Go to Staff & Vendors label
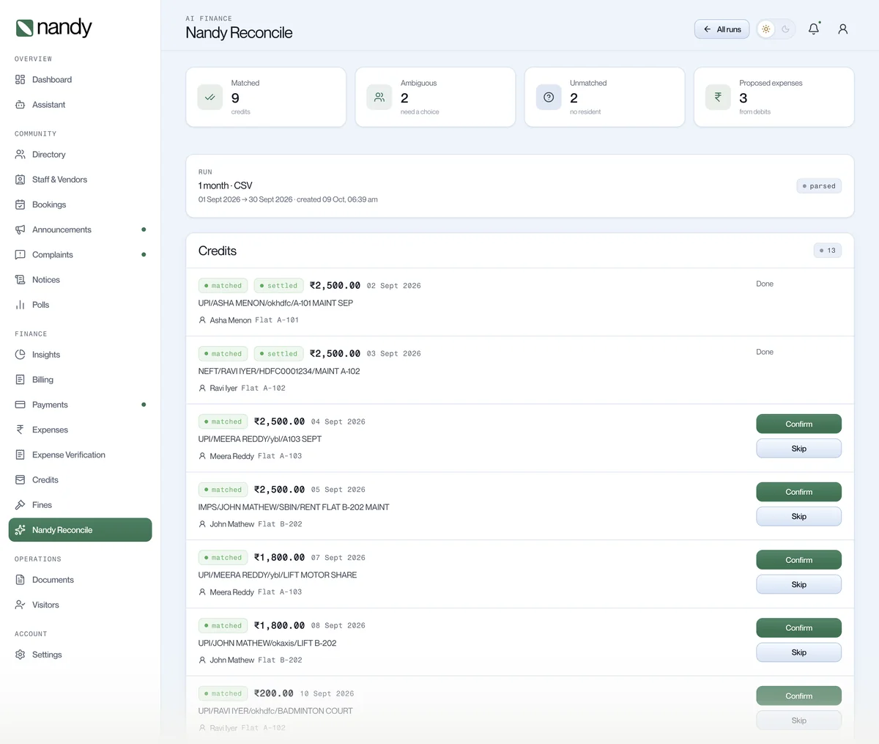Image resolution: width=879 pixels, height=744 pixels. point(59,180)
